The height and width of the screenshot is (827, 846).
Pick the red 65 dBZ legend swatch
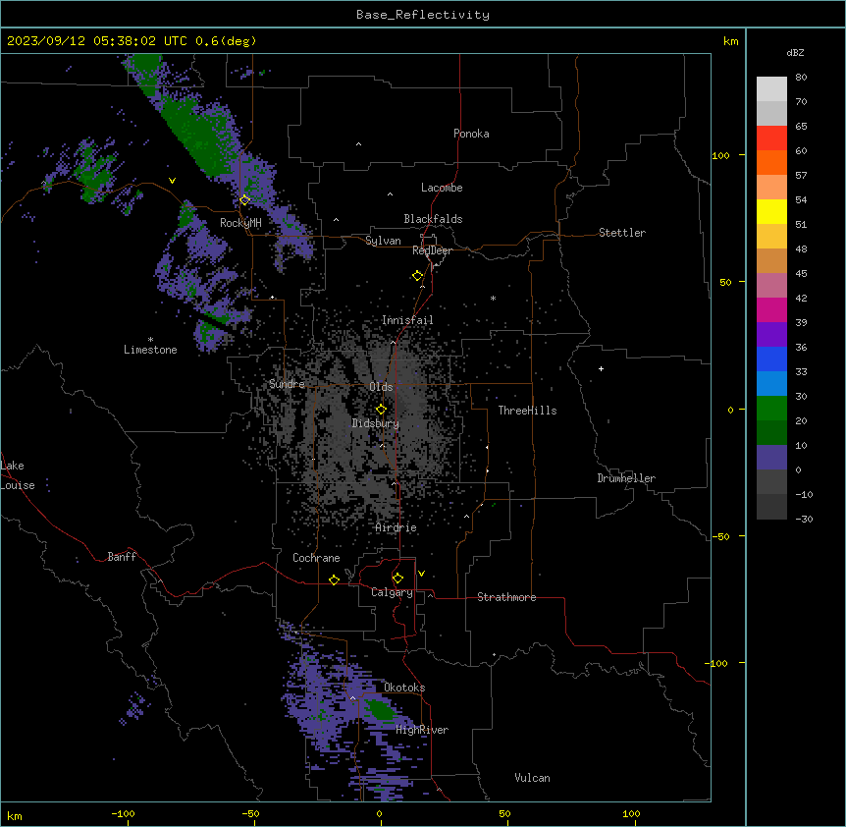coord(771,138)
